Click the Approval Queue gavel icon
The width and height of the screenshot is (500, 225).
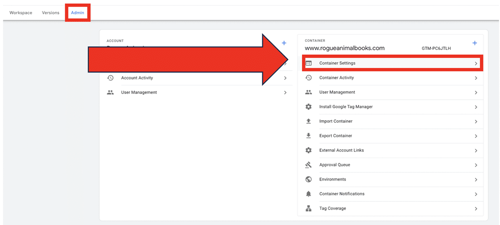308,165
